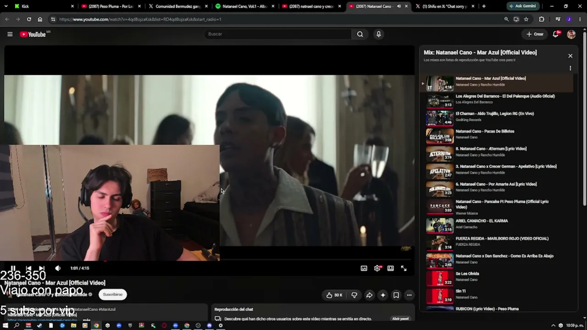Switch to the Peso Pluma tab
Image resolution: width=587 pixels, height=330 pixels.
(x=110, y=6)
